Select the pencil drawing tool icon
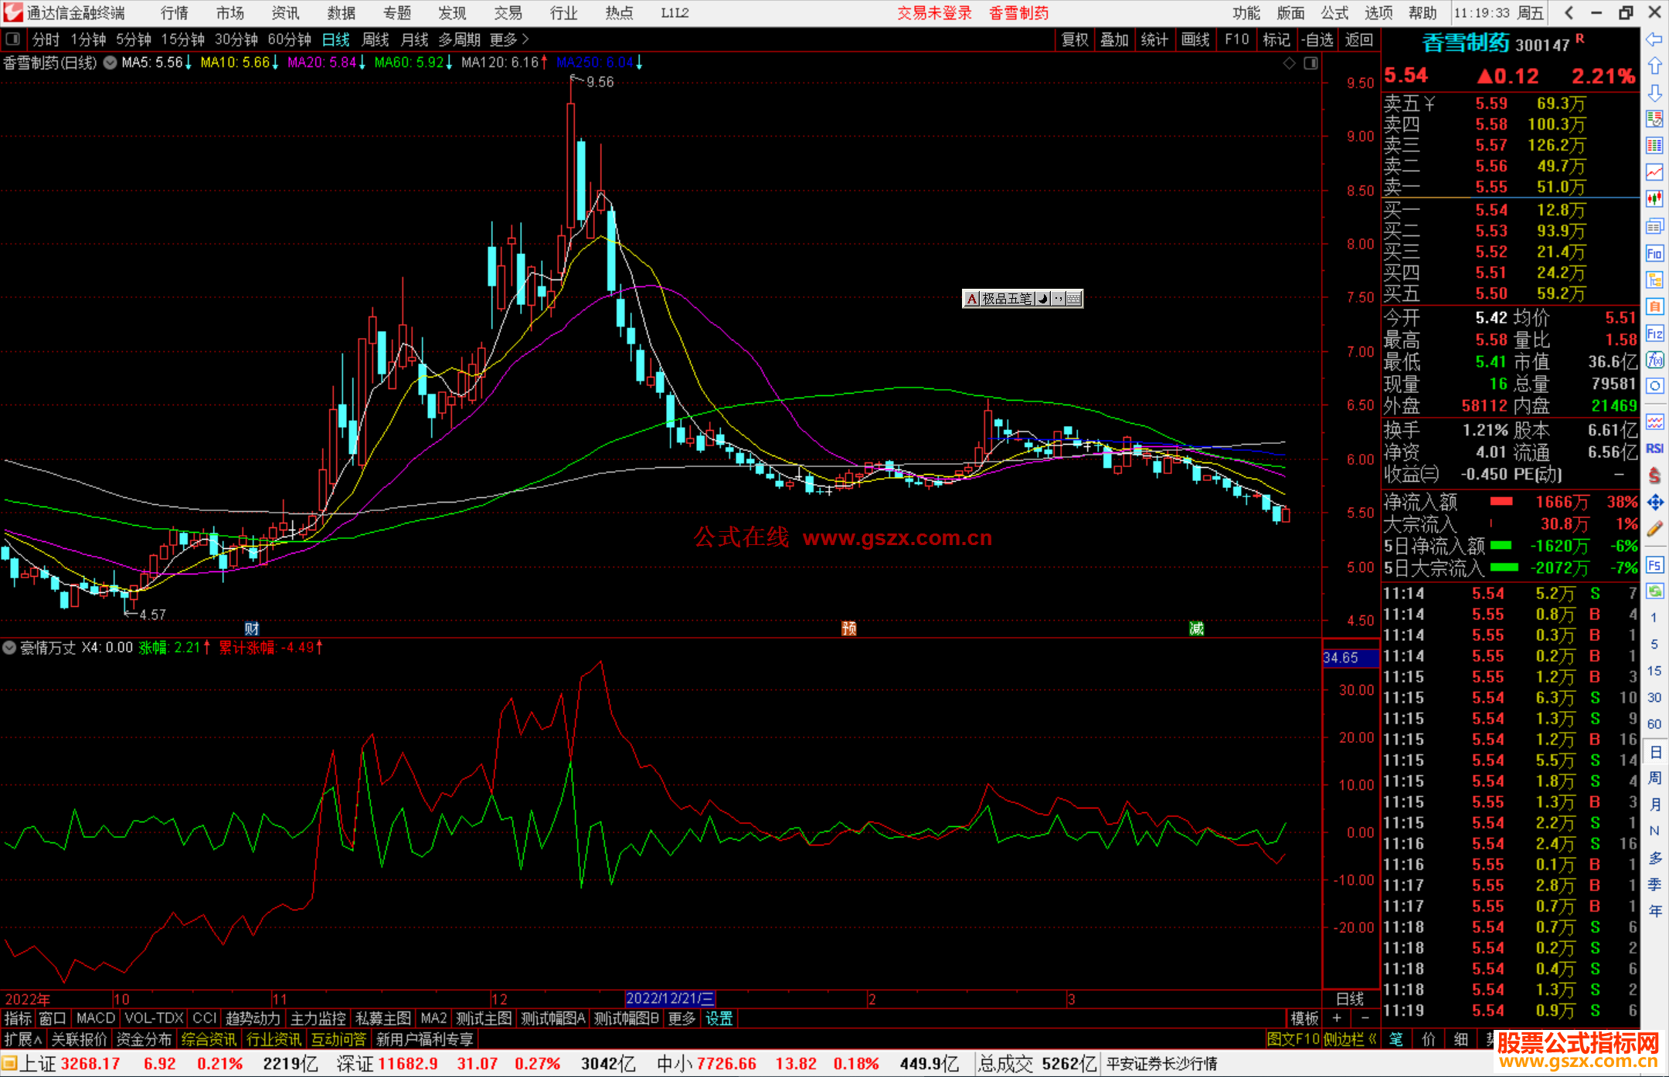 (1654, 529)
